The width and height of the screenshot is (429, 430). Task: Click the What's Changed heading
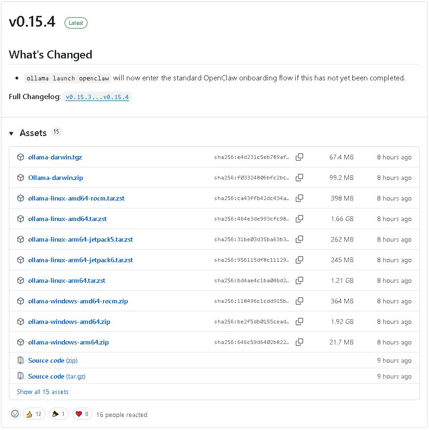pyautogui.click(x=51, y=55)
